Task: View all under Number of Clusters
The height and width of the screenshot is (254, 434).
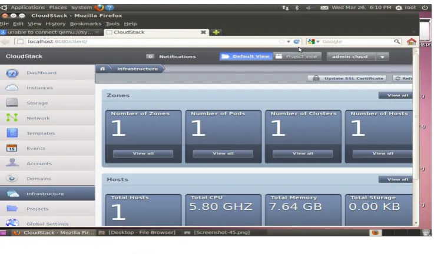Action: [303, 153]
